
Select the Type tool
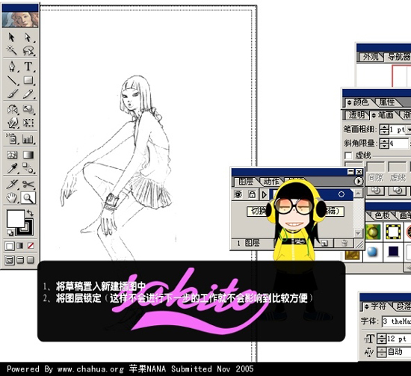click(x=28, y=67)
